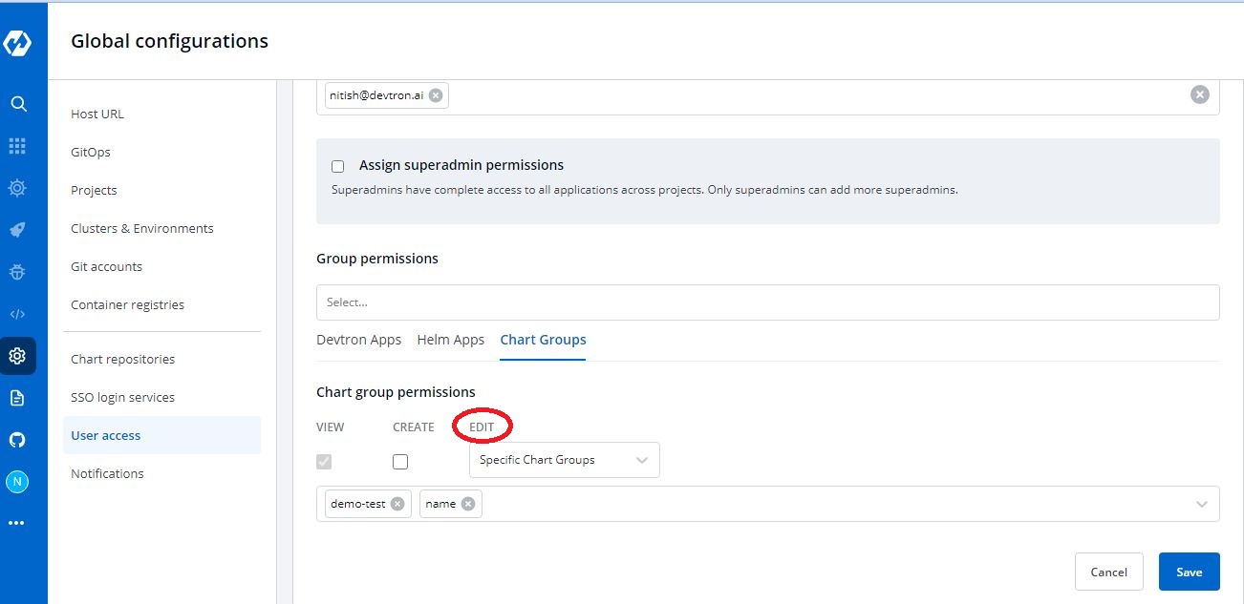This screenshot has height=604, width=1244.
Task: Switch to the Devtron Apps tab
Action: [358, 340]
